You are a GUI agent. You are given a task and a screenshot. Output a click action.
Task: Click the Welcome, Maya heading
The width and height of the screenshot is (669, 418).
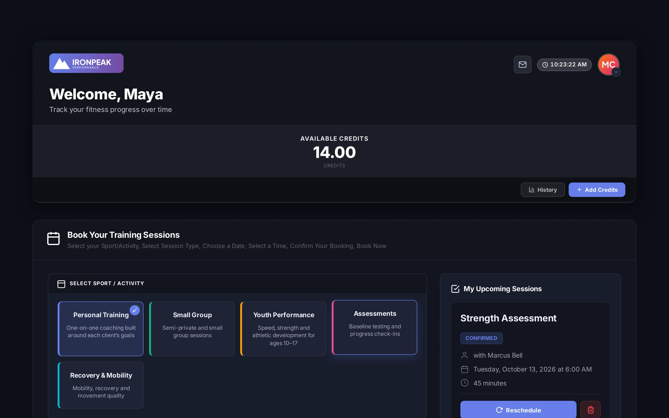point(106,94)
